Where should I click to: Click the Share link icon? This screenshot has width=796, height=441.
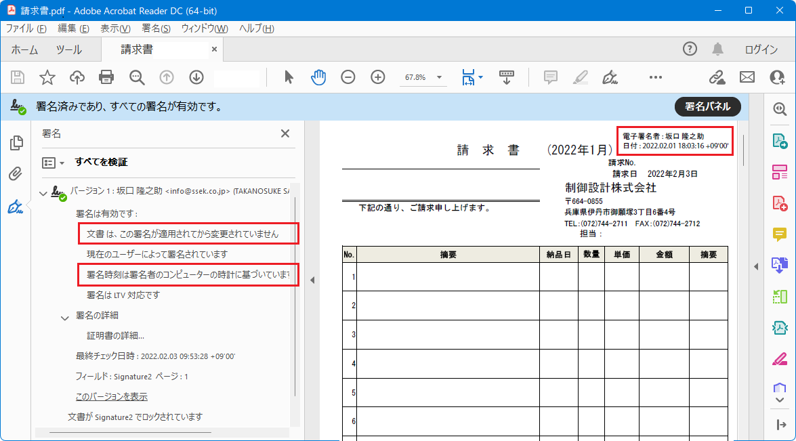click(x=717, y=77)
